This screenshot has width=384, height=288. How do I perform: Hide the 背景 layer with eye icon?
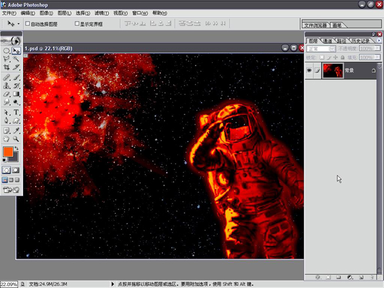point(310,70)
